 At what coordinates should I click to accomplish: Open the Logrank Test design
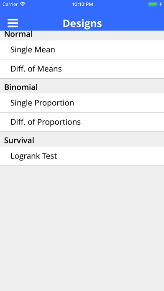tap(82, 156)
